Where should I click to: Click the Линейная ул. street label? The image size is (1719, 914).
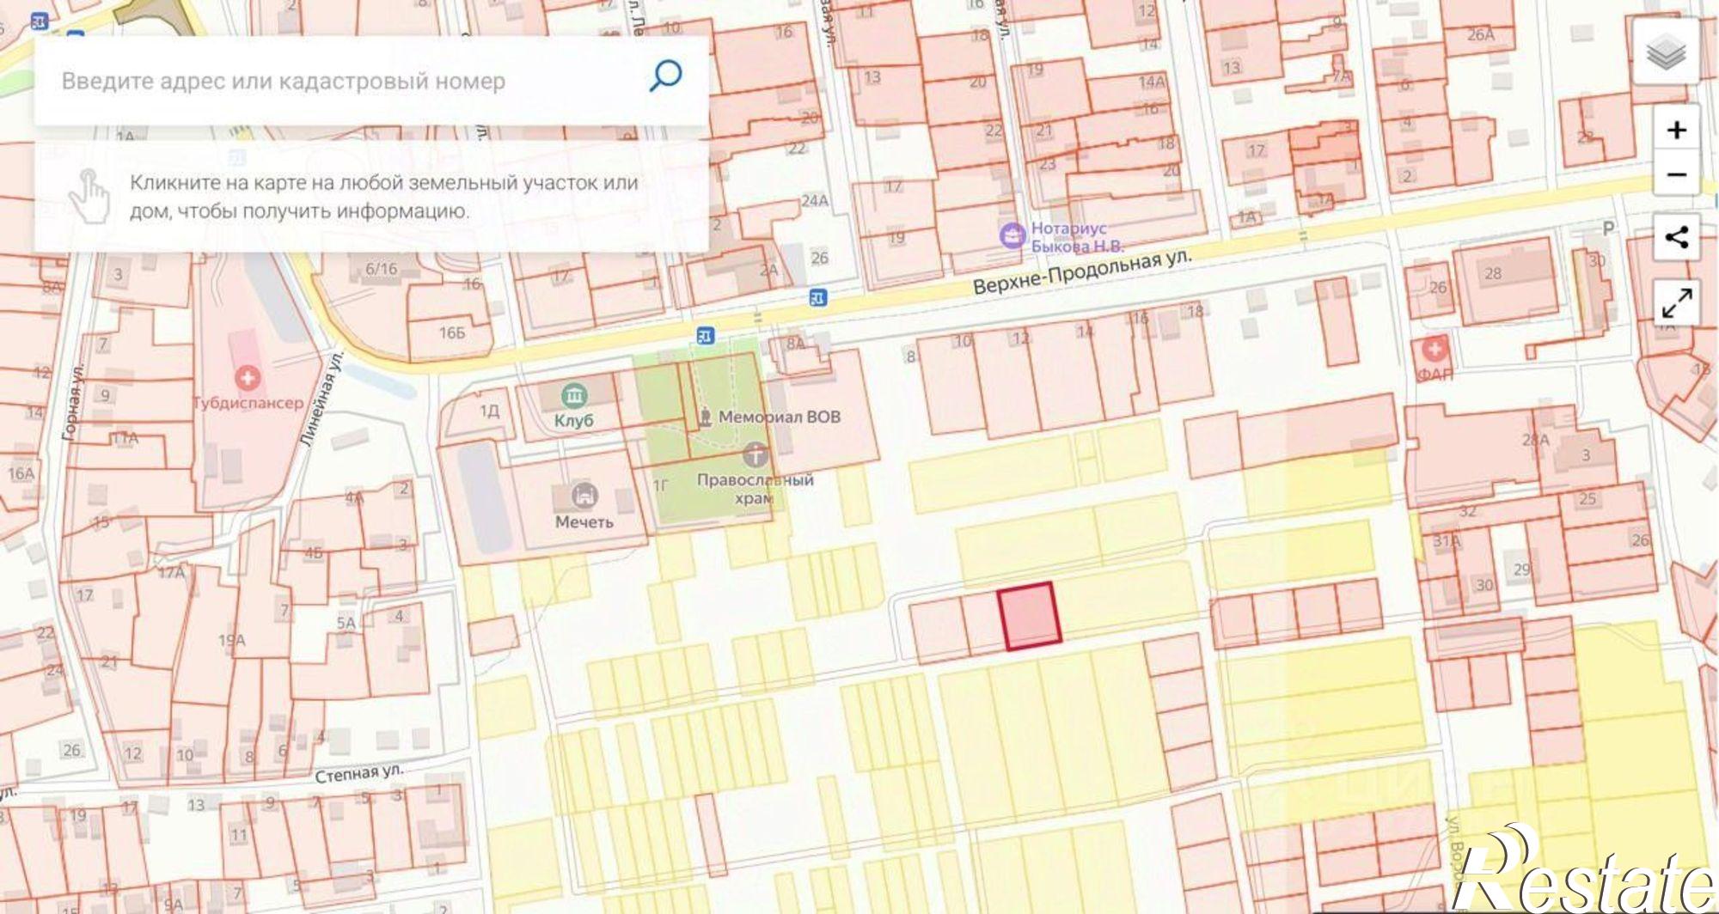[x=324, y=397]
